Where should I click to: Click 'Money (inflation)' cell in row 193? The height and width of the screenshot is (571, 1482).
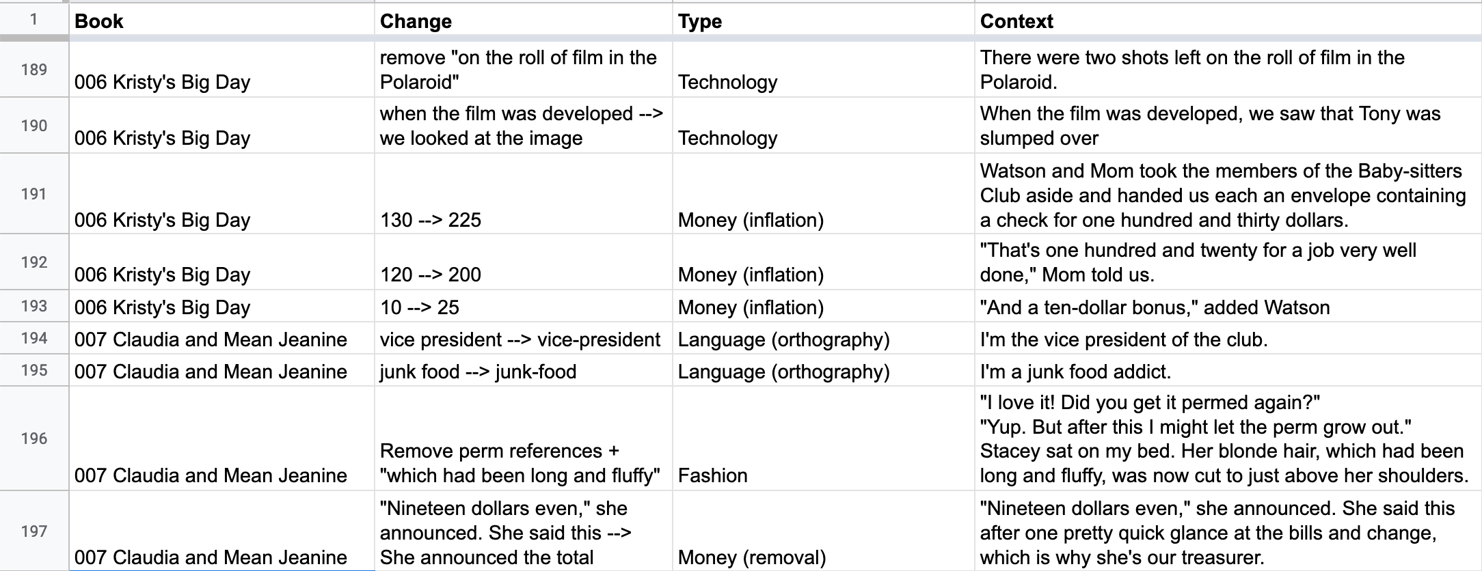point(823,306)
